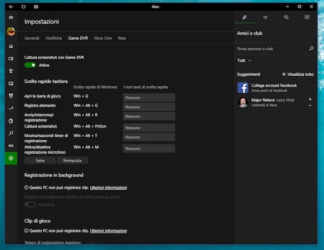Click the Win + G shortcut text
Screen dimensions: 324x250
pyautogui.click(x=81, y=96)
